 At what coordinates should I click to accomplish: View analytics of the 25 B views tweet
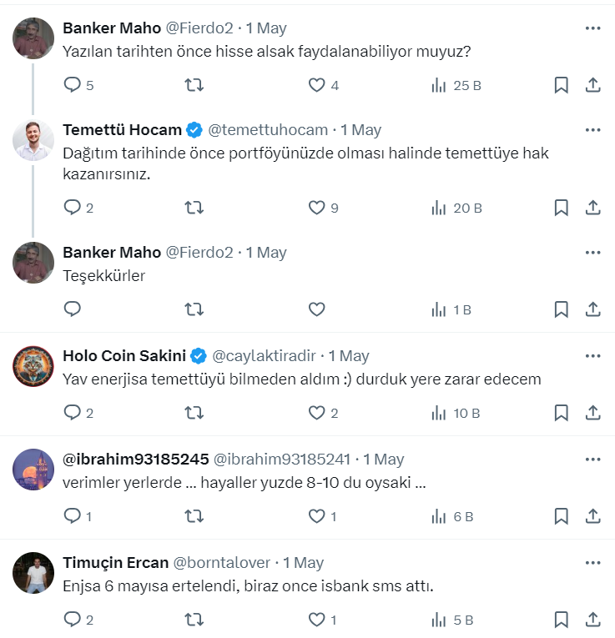click(x=456, y=85)
